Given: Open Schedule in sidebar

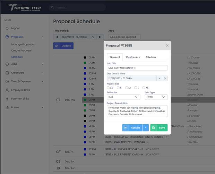Looking at the screenshot, I should pyautogui.click(x=17, y=57).
